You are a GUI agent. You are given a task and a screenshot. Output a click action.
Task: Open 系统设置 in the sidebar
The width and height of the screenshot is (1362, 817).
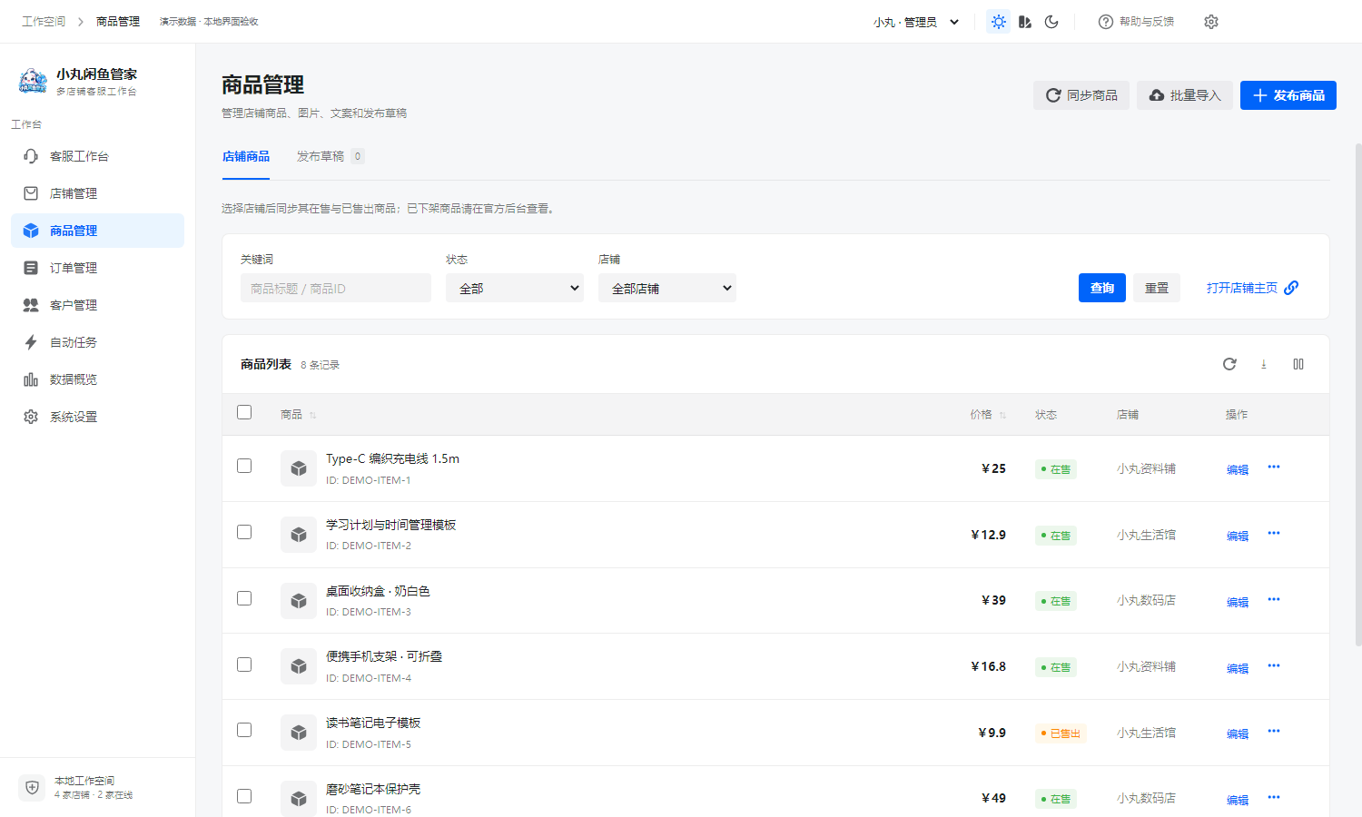(97, 417)
